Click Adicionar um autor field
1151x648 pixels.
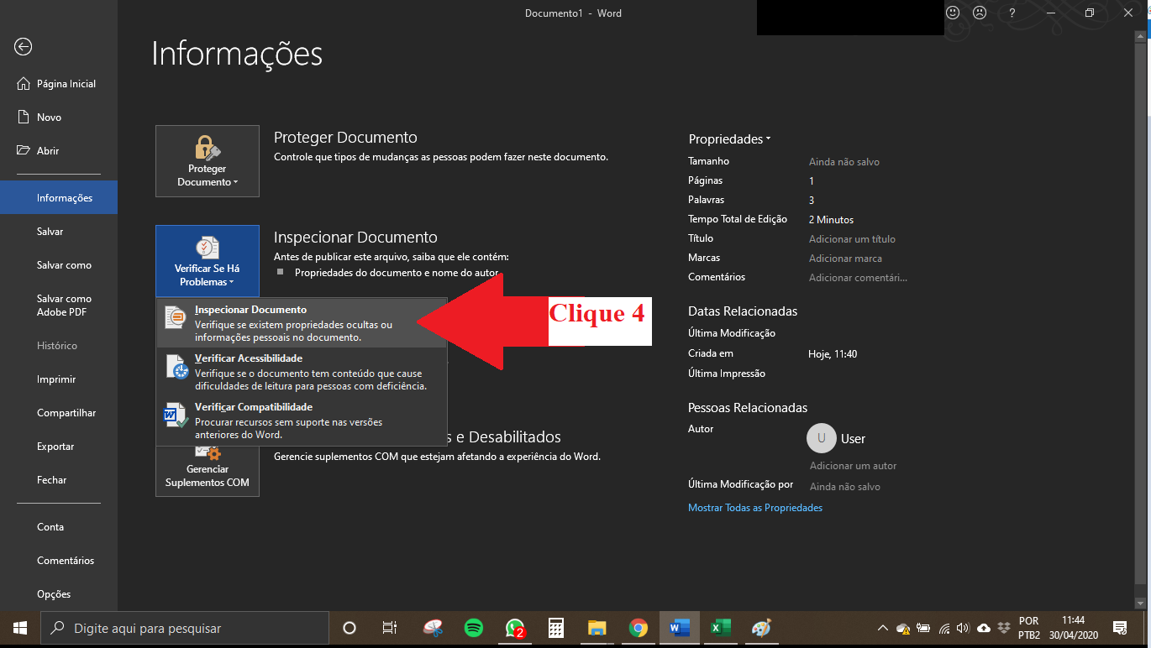point(853,466)
